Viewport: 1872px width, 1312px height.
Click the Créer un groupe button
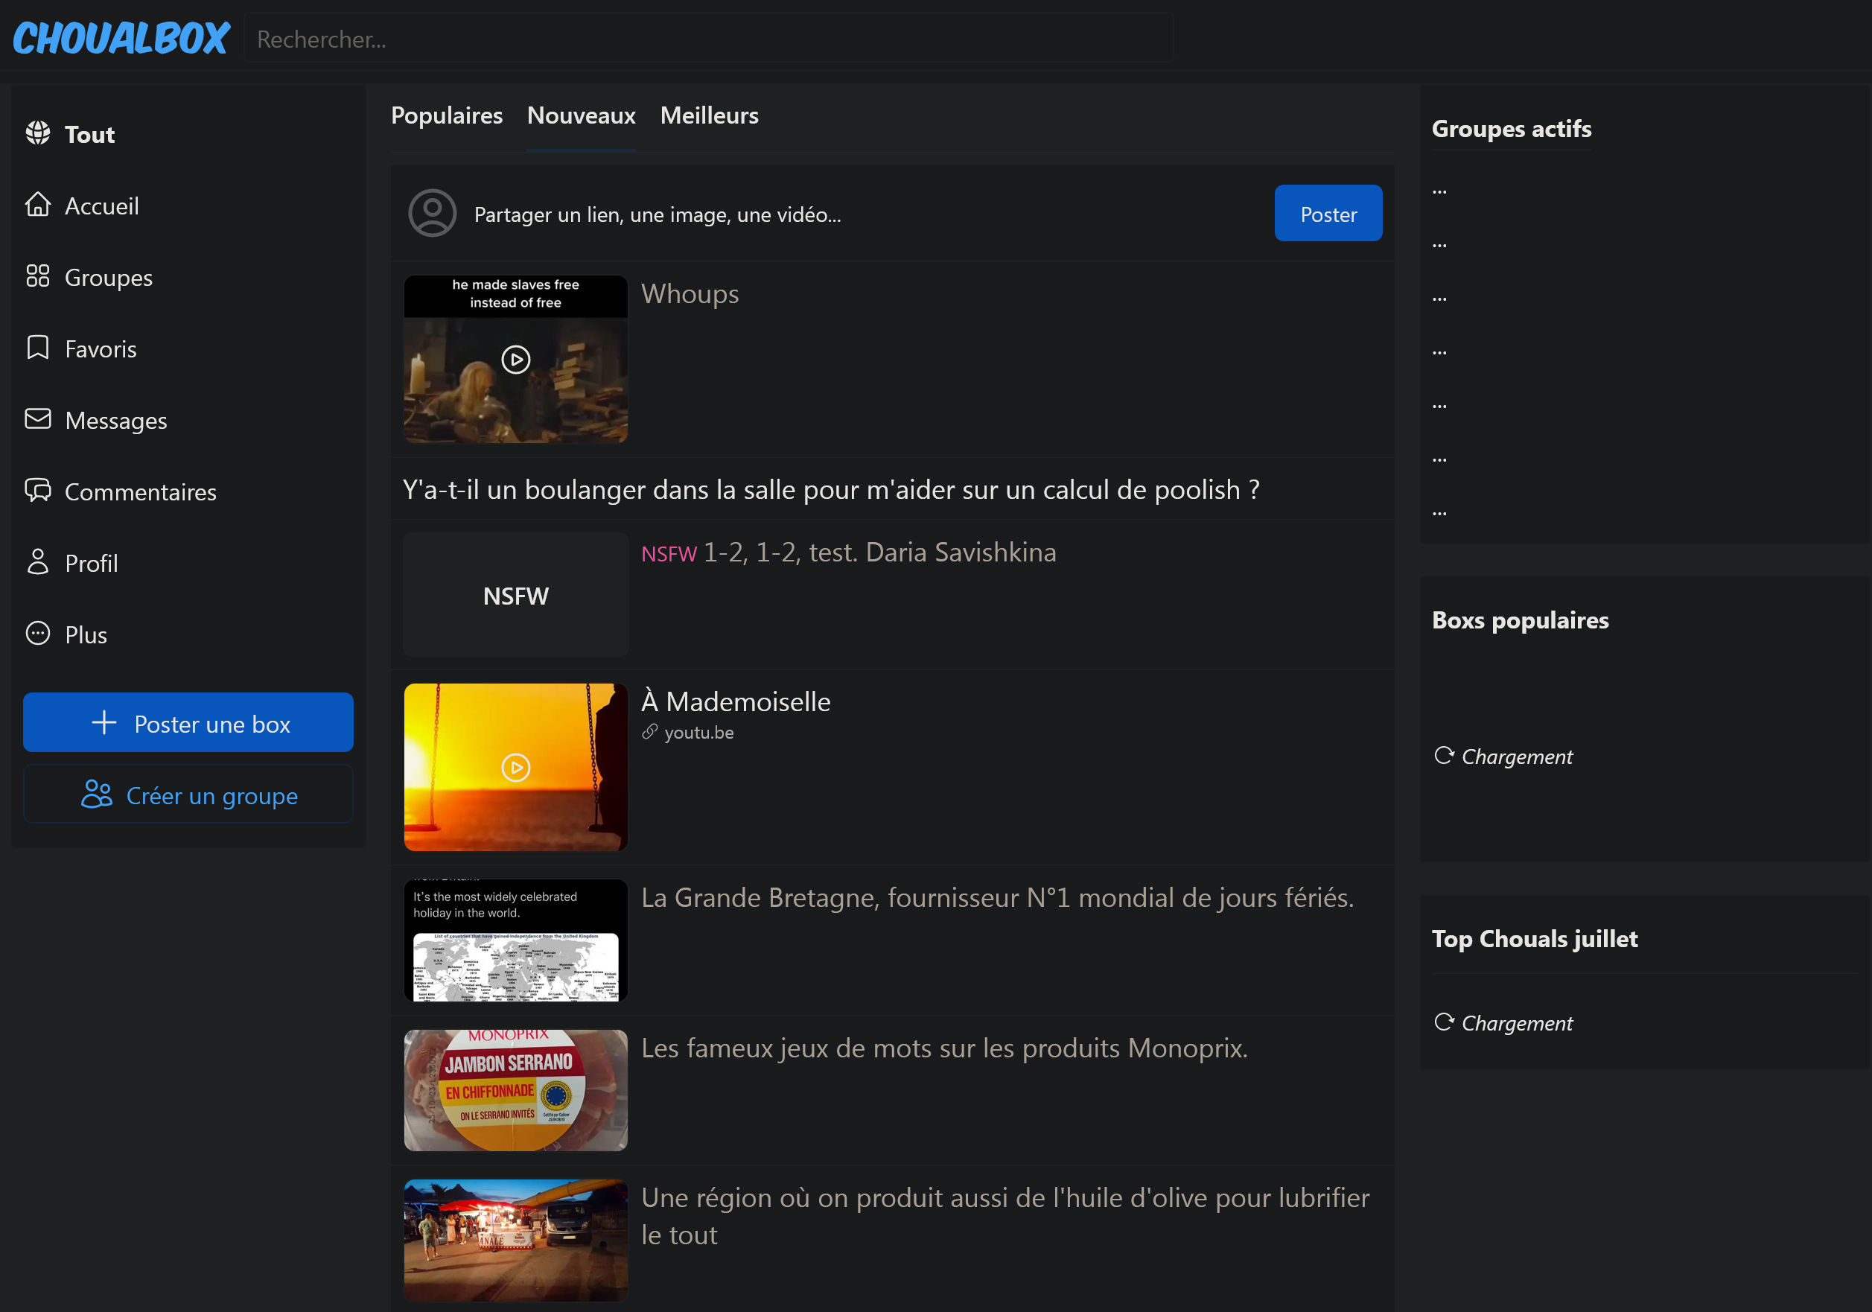(188, 795)
